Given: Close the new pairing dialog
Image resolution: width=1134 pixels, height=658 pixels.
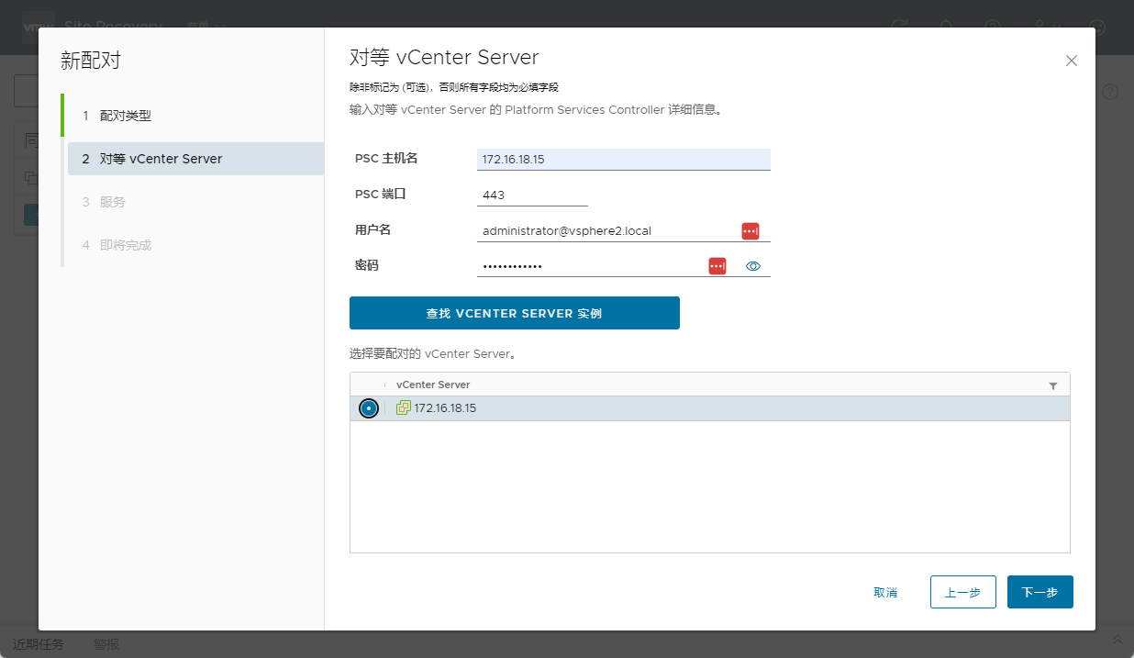Looking at the screenshot, I should pyautogui.click(x=1071, y=61).
